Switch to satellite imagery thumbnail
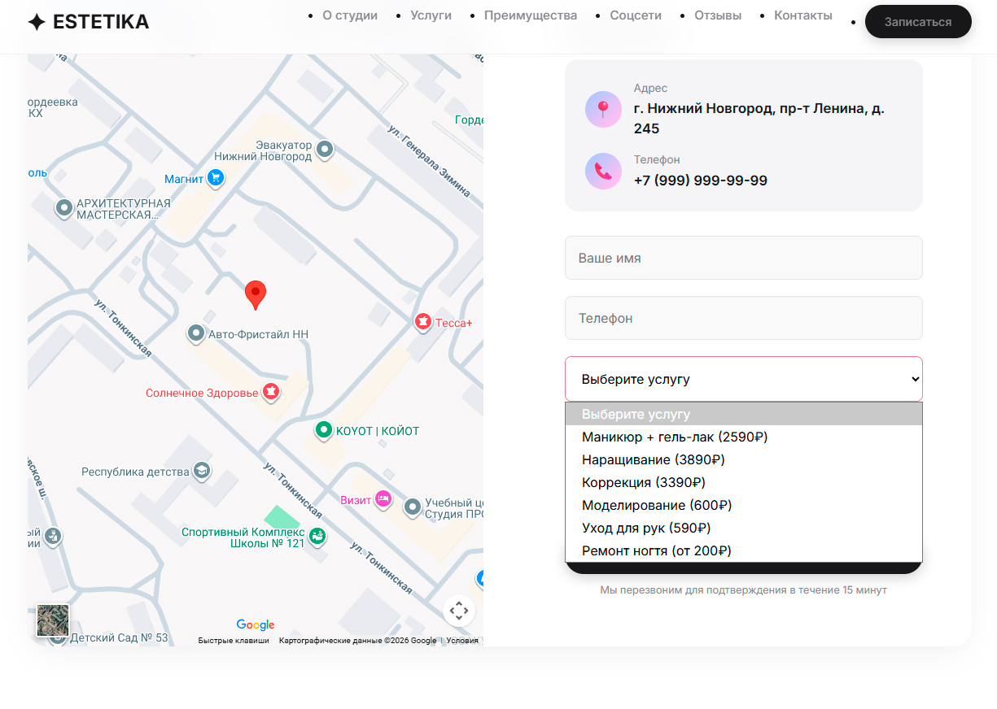The height and width of the screenshot is (709, 997). 53,620
